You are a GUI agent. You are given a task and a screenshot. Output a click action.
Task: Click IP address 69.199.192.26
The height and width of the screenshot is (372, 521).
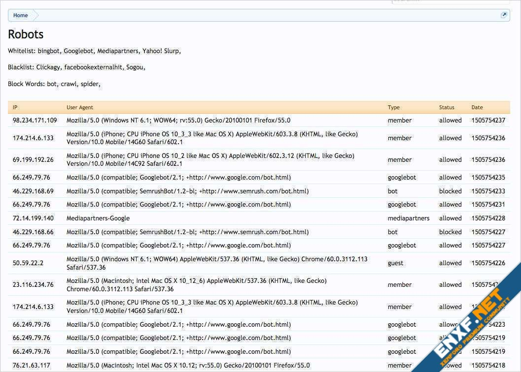click(33, 159)
